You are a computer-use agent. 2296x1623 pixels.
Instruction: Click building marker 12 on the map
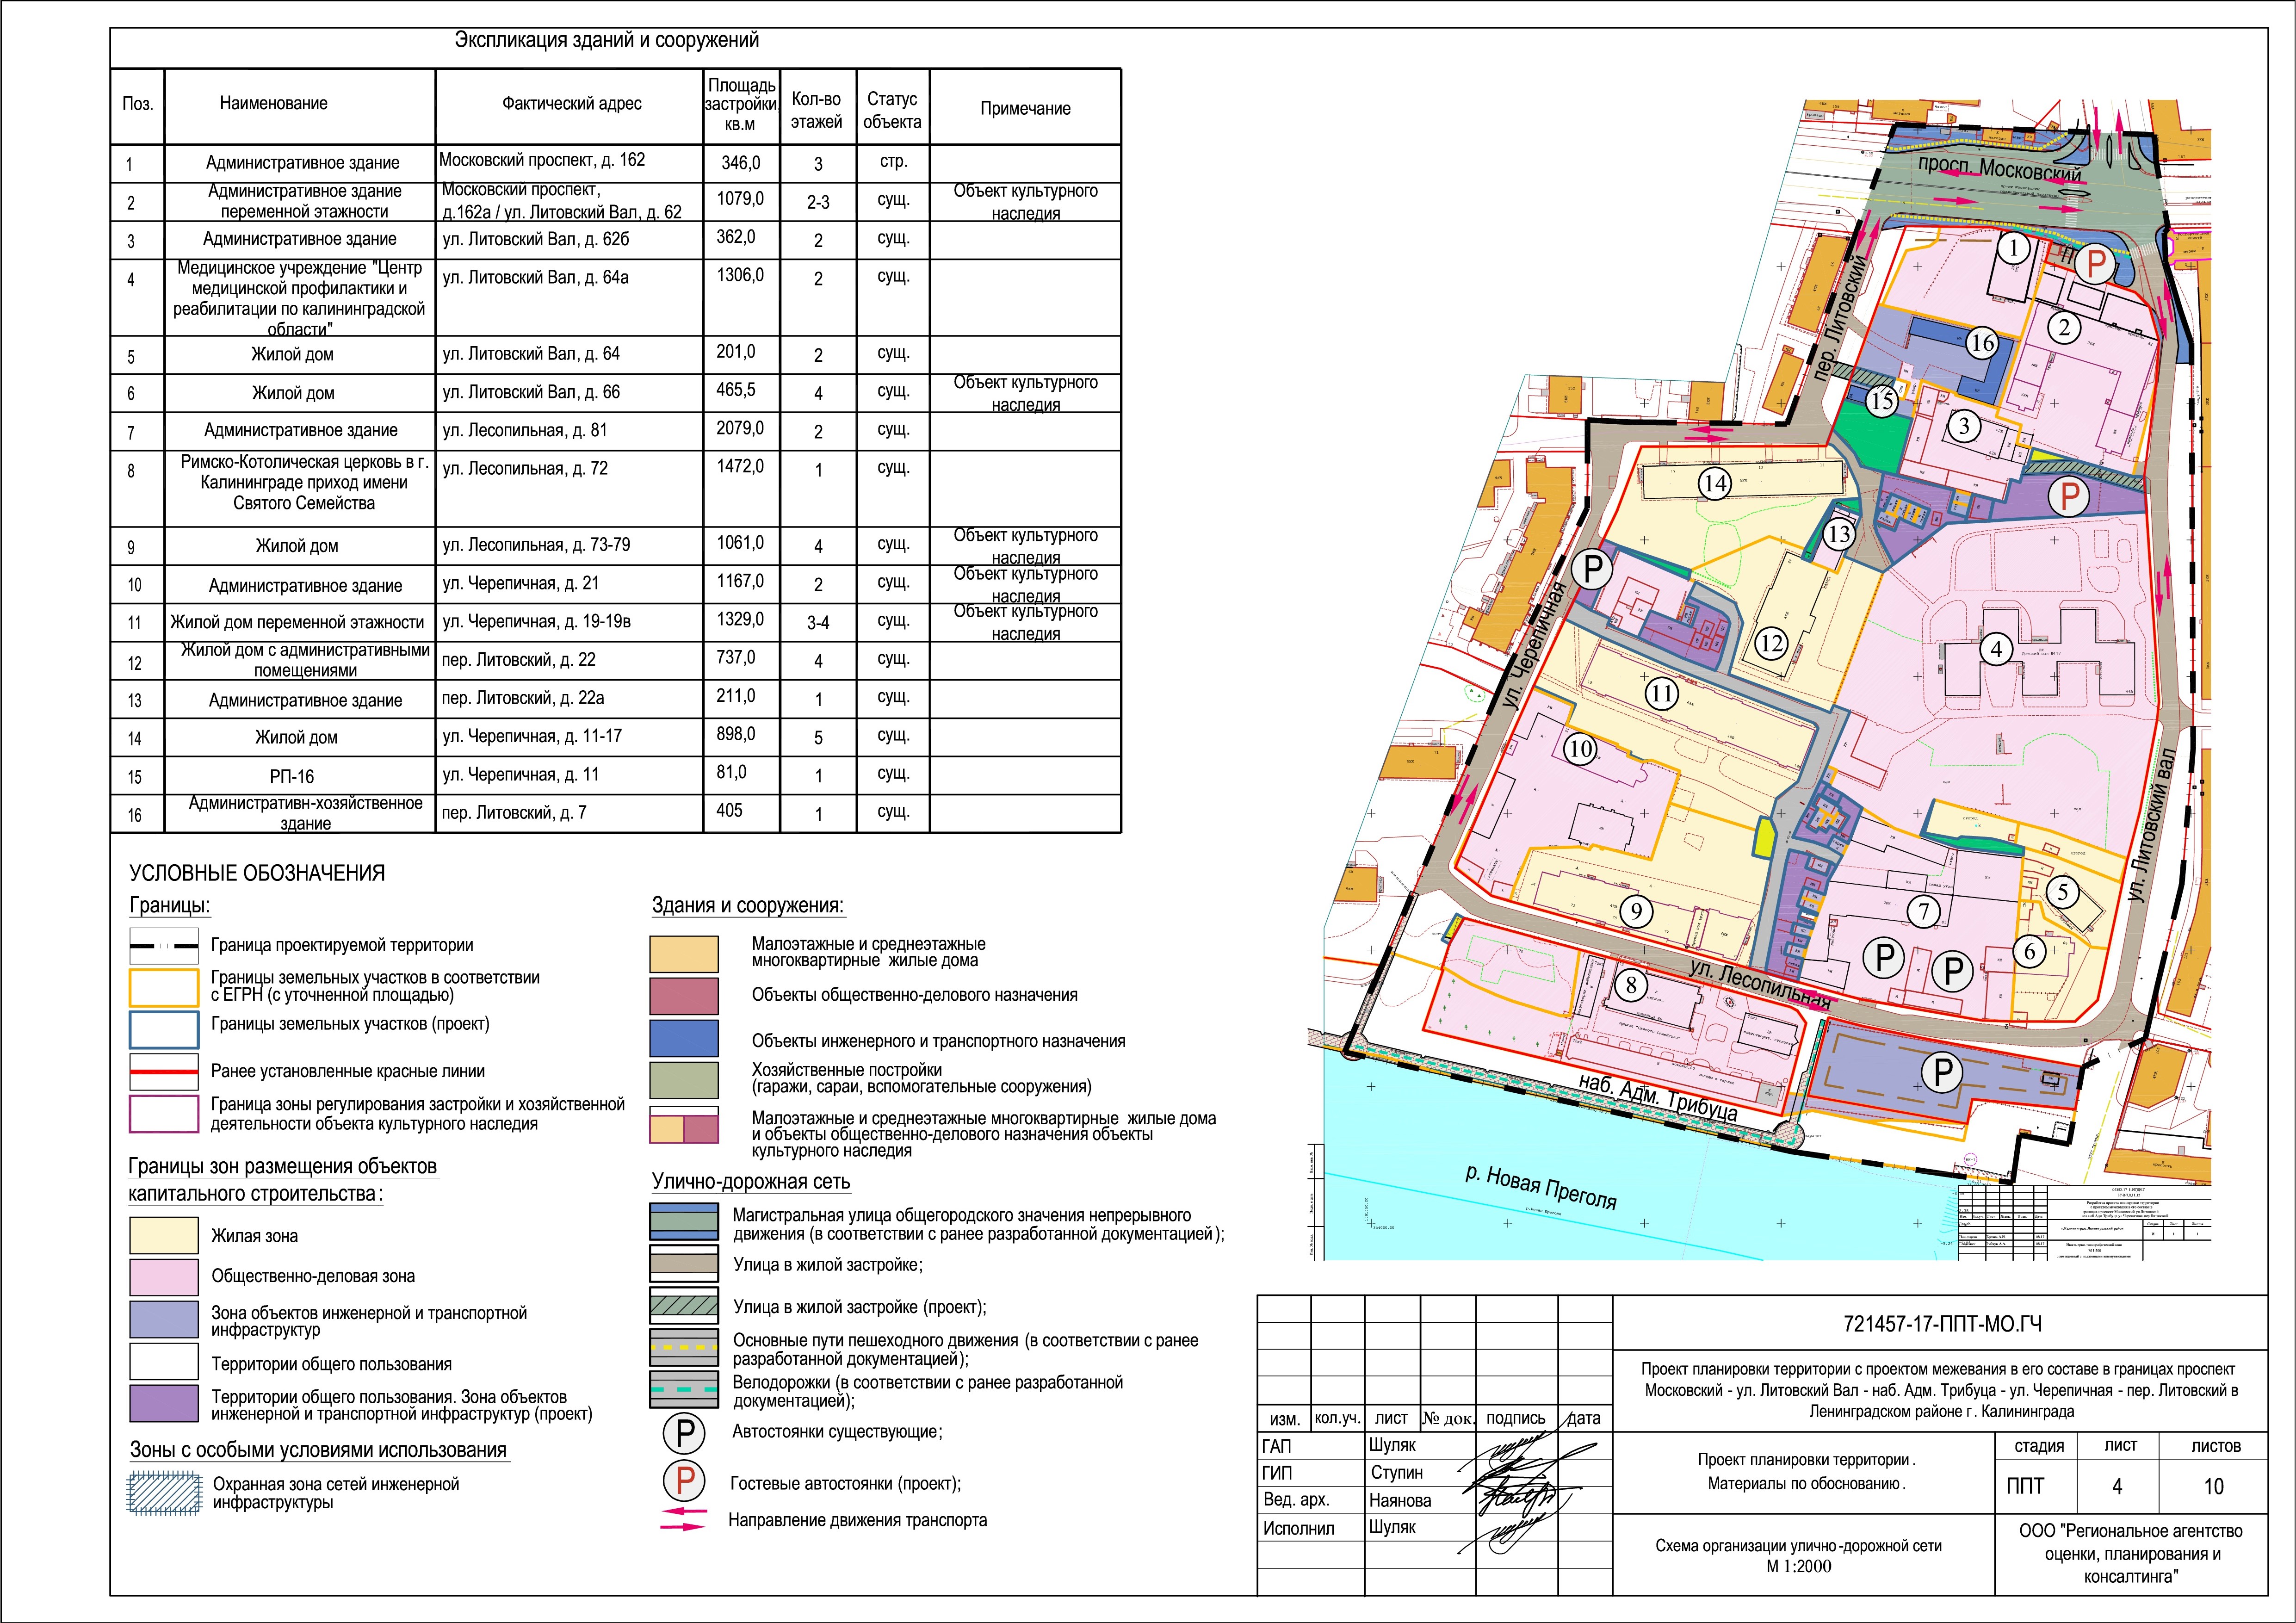[x=1771, y=643]
